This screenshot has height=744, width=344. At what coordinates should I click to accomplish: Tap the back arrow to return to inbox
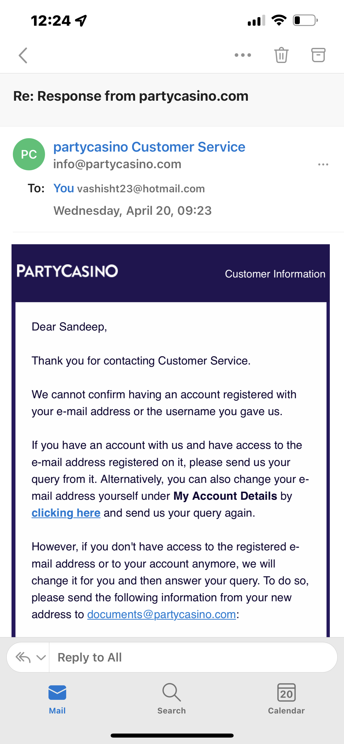(x=23, y=55)
